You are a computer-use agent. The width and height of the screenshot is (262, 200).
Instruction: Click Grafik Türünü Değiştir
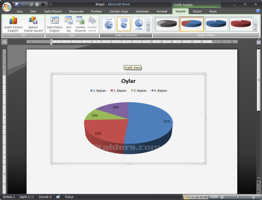click(x=13, y=24)
